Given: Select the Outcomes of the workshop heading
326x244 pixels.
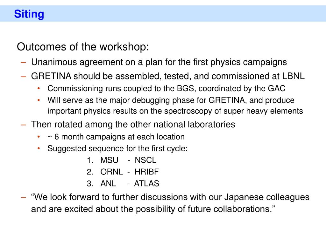Looking at the screenshot, I should tap(83, 47).
